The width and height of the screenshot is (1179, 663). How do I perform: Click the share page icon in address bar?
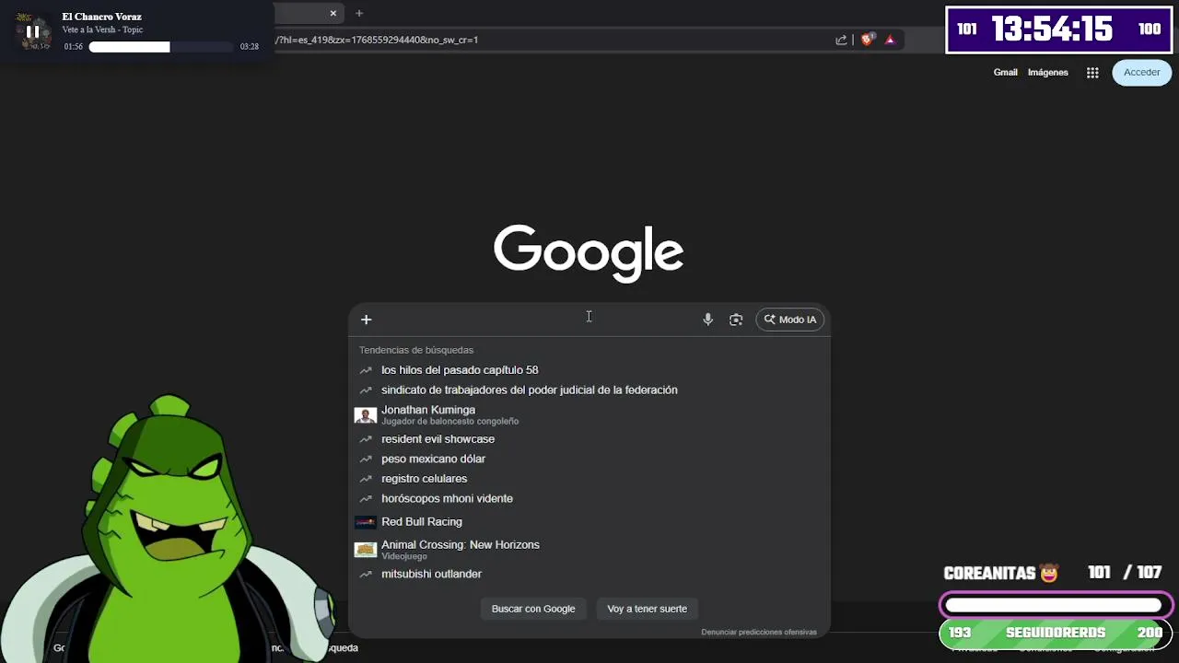click(x=841, y=40)
